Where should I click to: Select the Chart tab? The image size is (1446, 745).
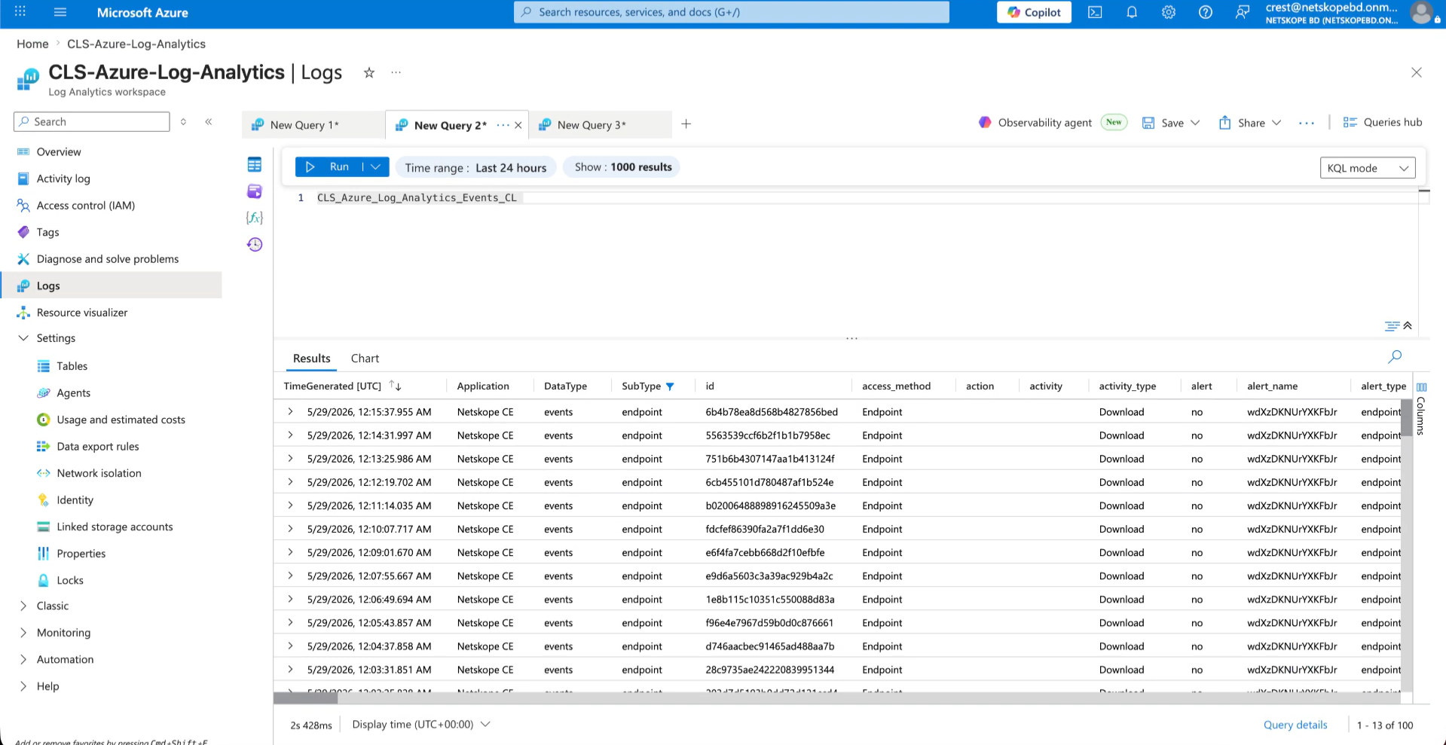[x=365, y=359]
